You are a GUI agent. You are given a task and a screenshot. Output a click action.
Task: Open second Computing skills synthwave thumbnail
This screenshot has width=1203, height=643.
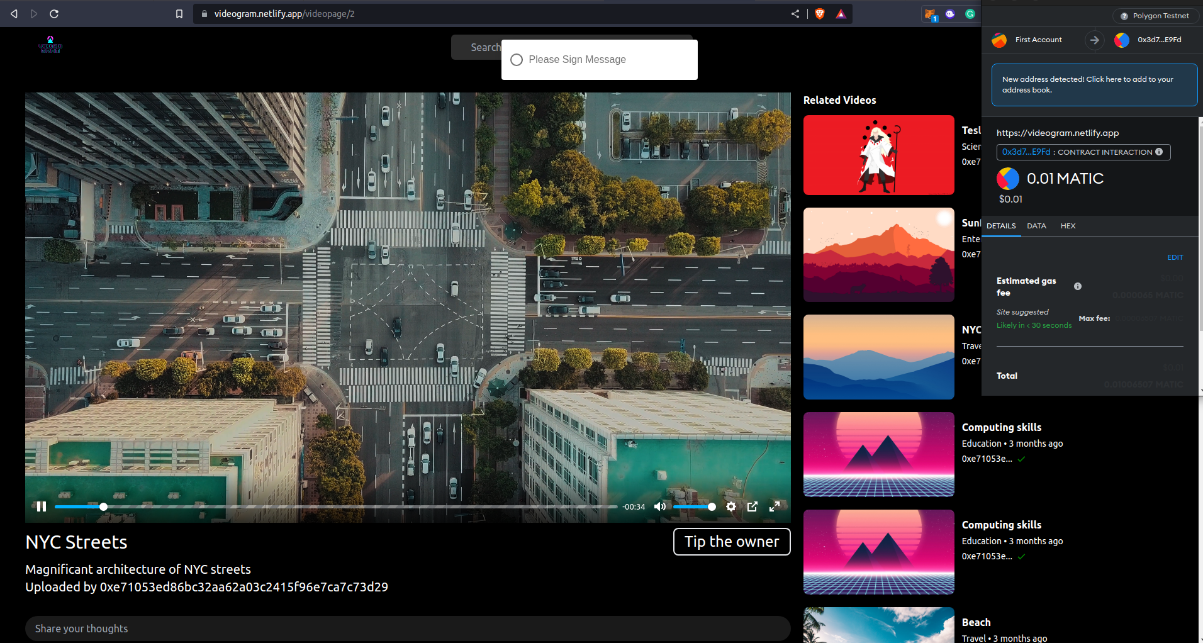pos(879,552)
